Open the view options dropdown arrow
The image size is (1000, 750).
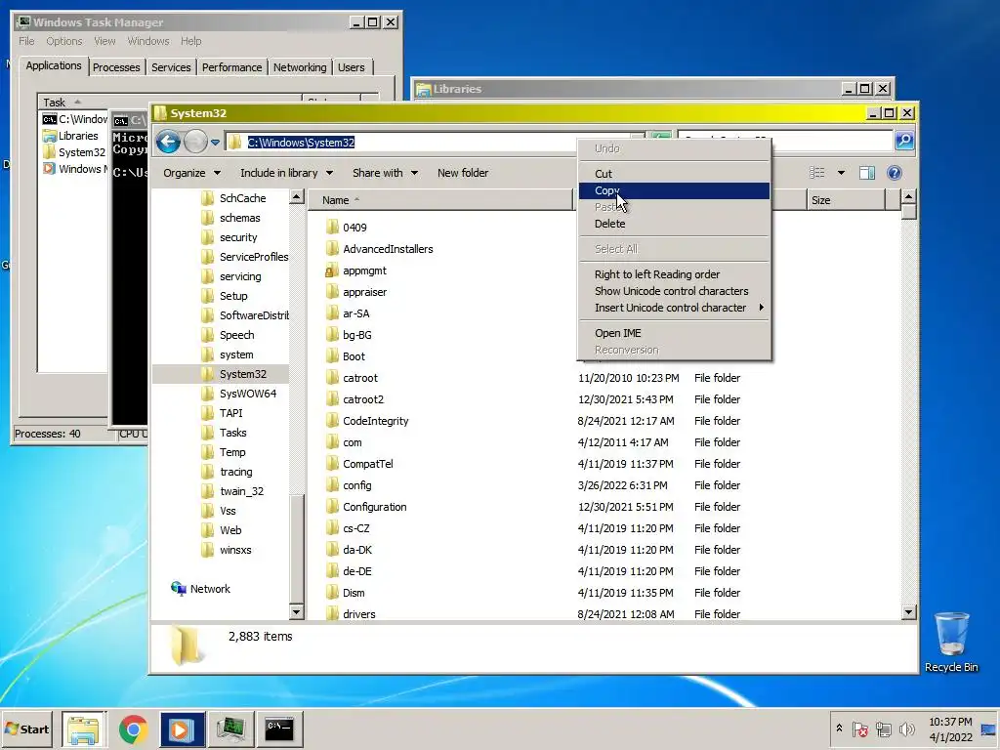[841, 173]
